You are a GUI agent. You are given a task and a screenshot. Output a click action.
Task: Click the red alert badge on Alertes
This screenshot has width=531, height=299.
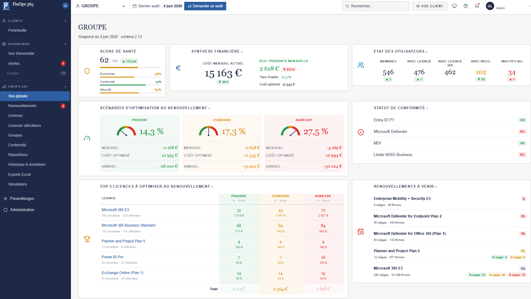click(63, 64)
